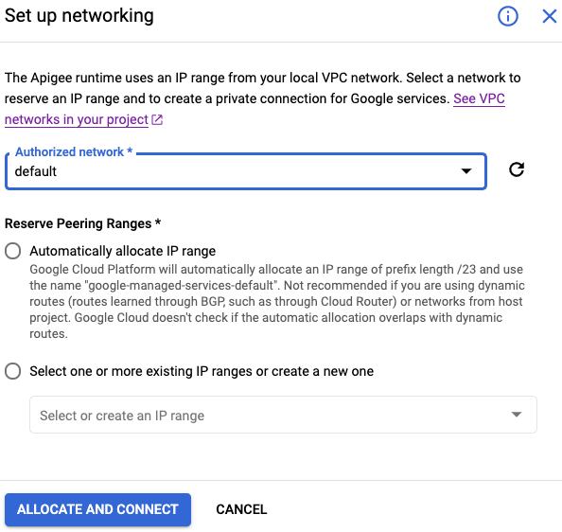Select the 'Automatically allocate IP range' radio button
562x532 pixels.
click(12, 251)
